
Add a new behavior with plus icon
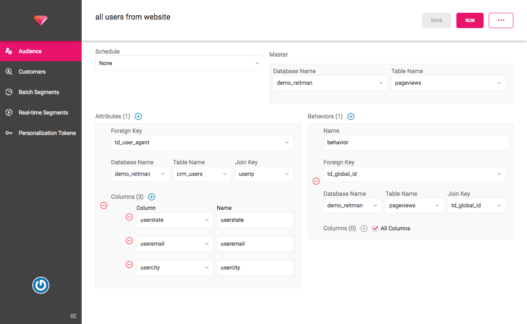coord(351,116)
